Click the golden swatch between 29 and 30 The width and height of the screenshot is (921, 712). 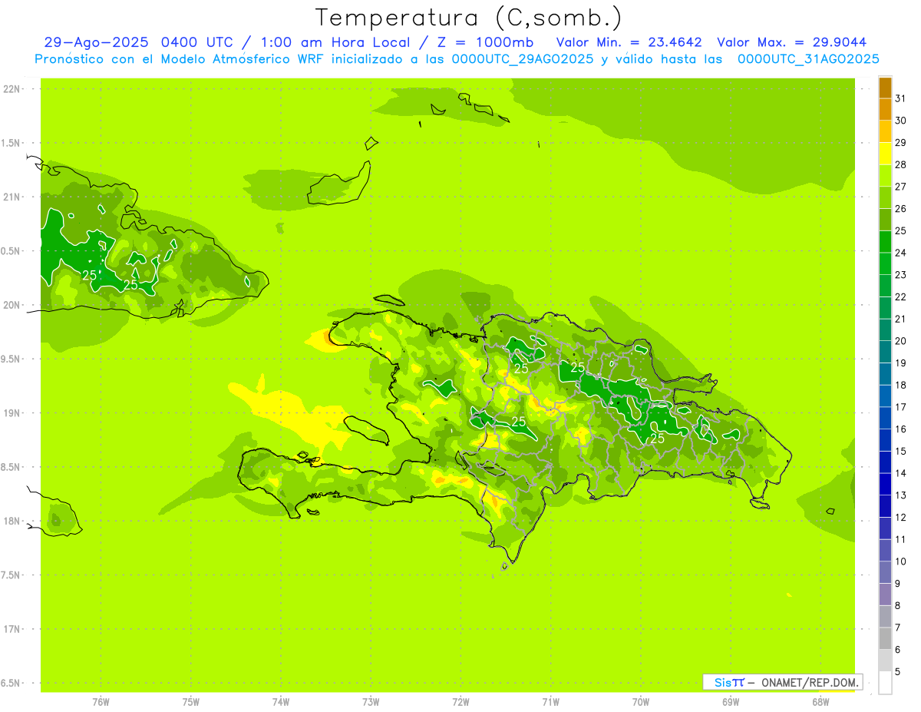point(885,131)
